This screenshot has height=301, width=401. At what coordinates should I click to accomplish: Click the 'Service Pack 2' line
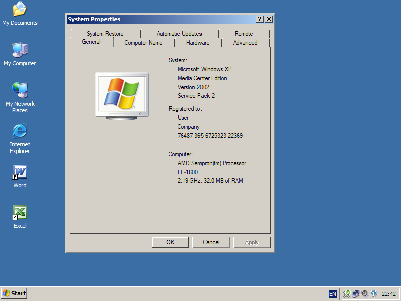pos(196,96)
